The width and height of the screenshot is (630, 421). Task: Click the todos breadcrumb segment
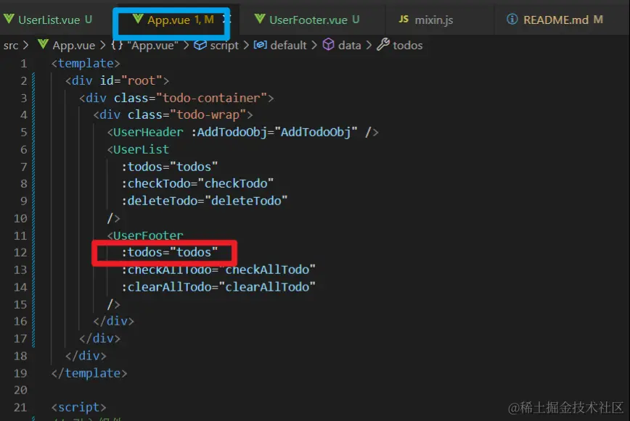tap(408, 46)
